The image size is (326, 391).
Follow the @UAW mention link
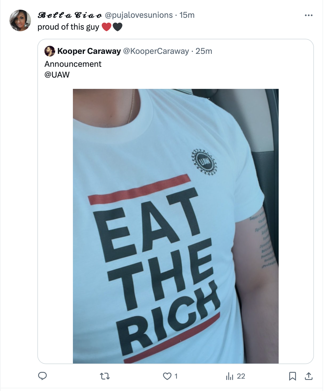(x=57, y=75)
